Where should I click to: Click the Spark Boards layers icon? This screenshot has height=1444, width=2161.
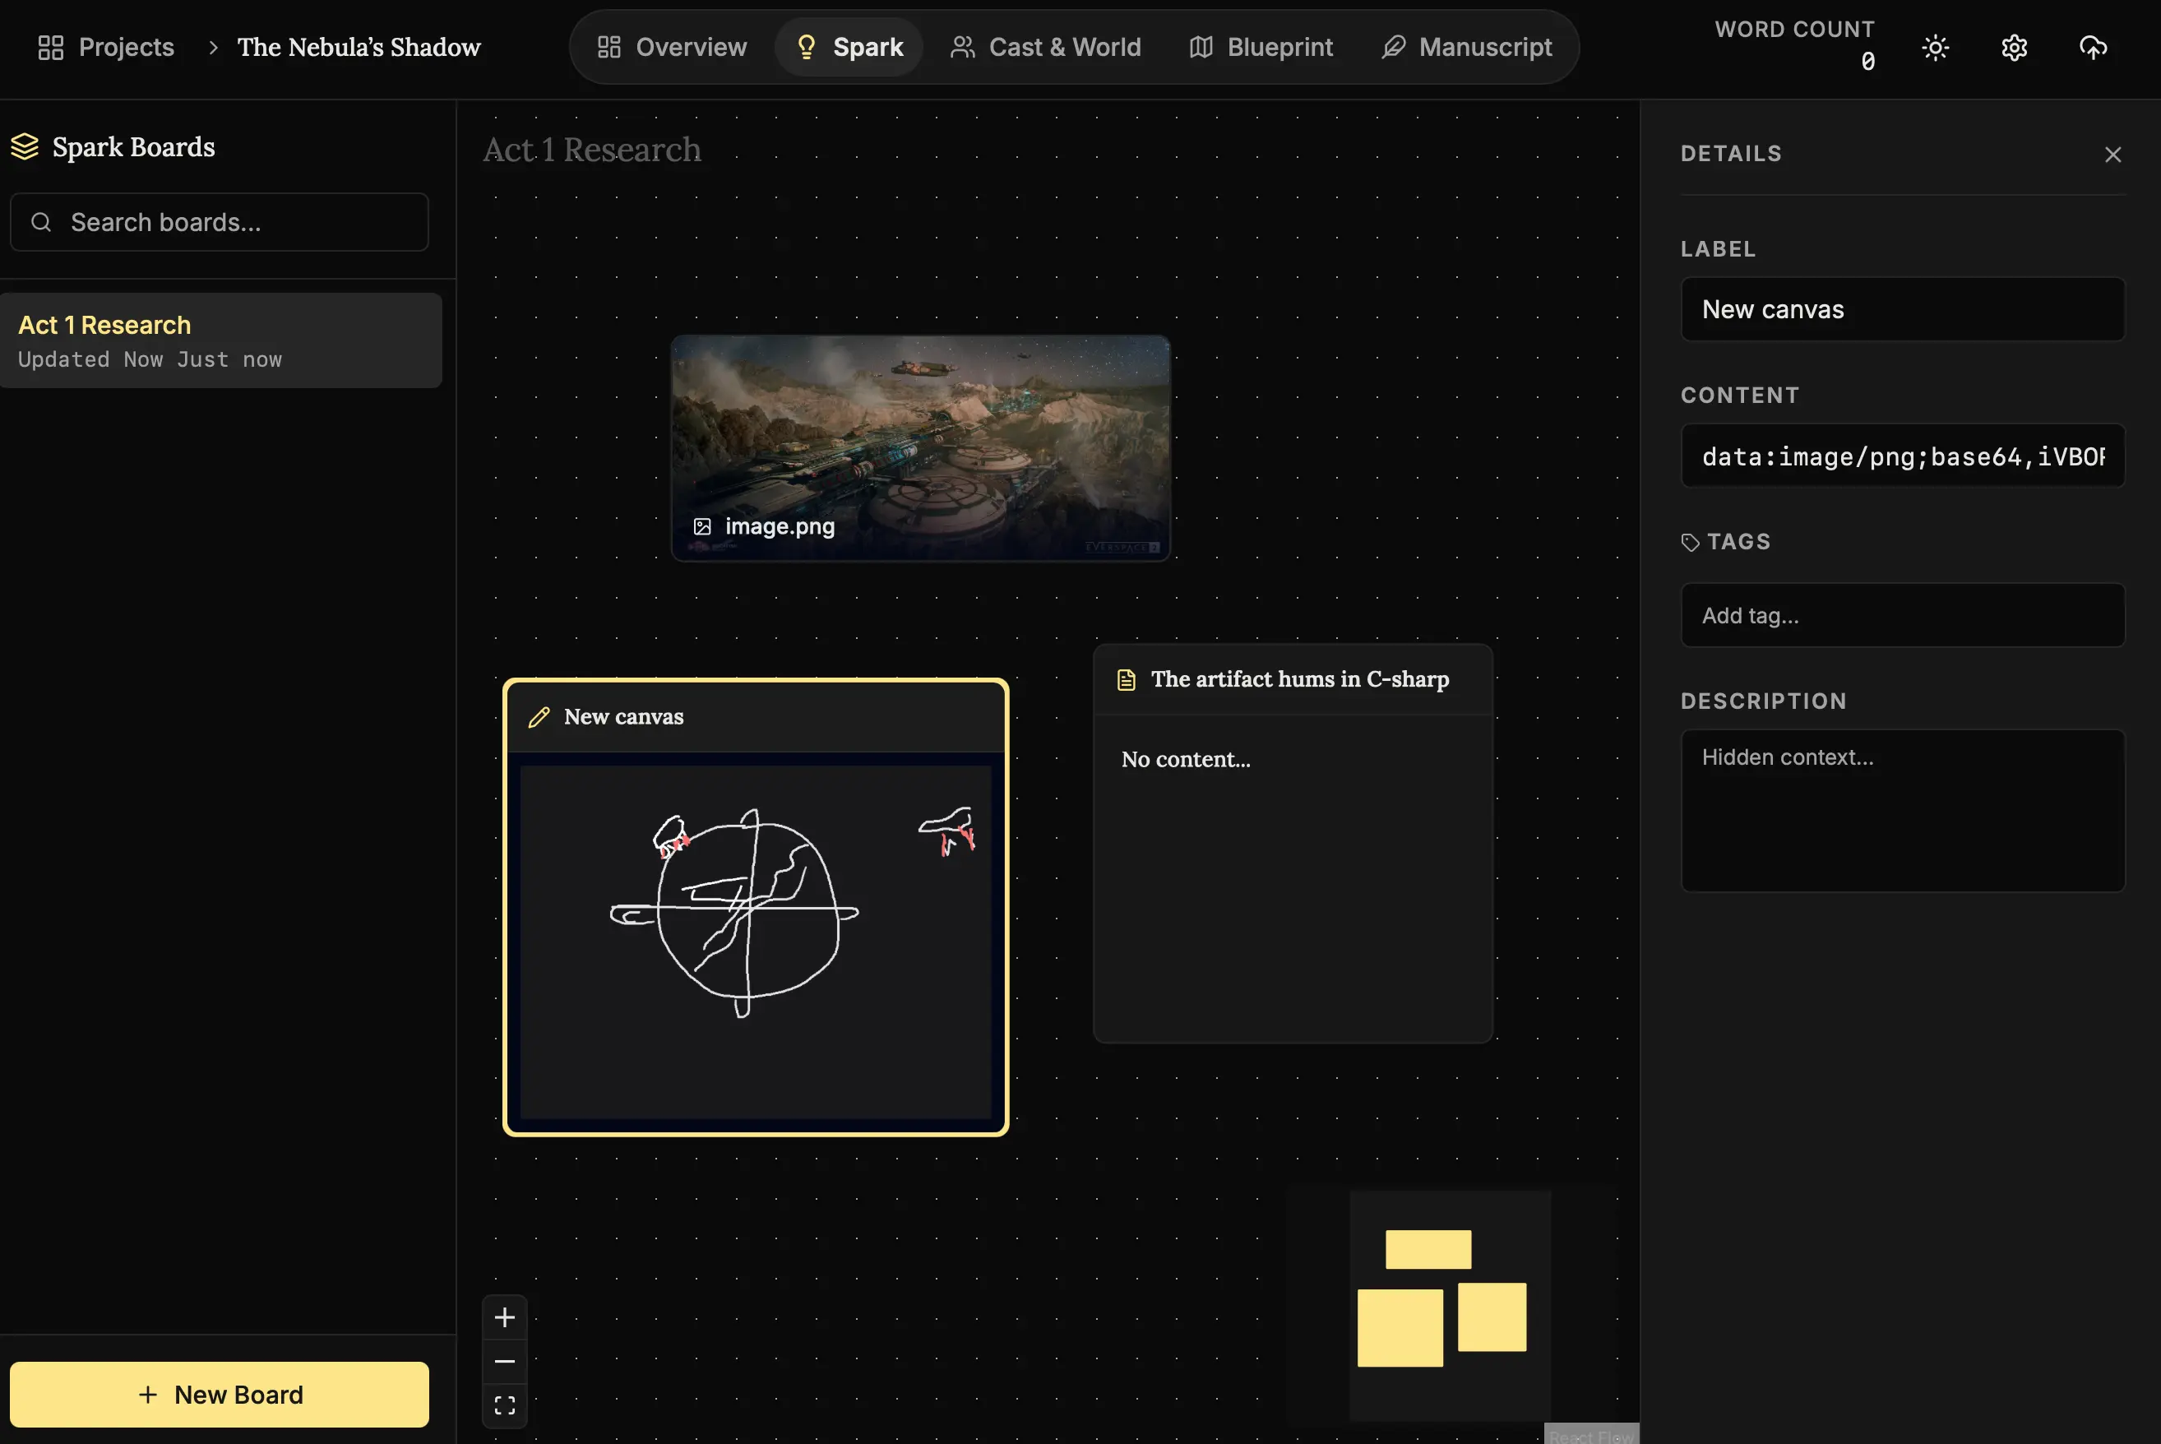click(x=25, y=146)
